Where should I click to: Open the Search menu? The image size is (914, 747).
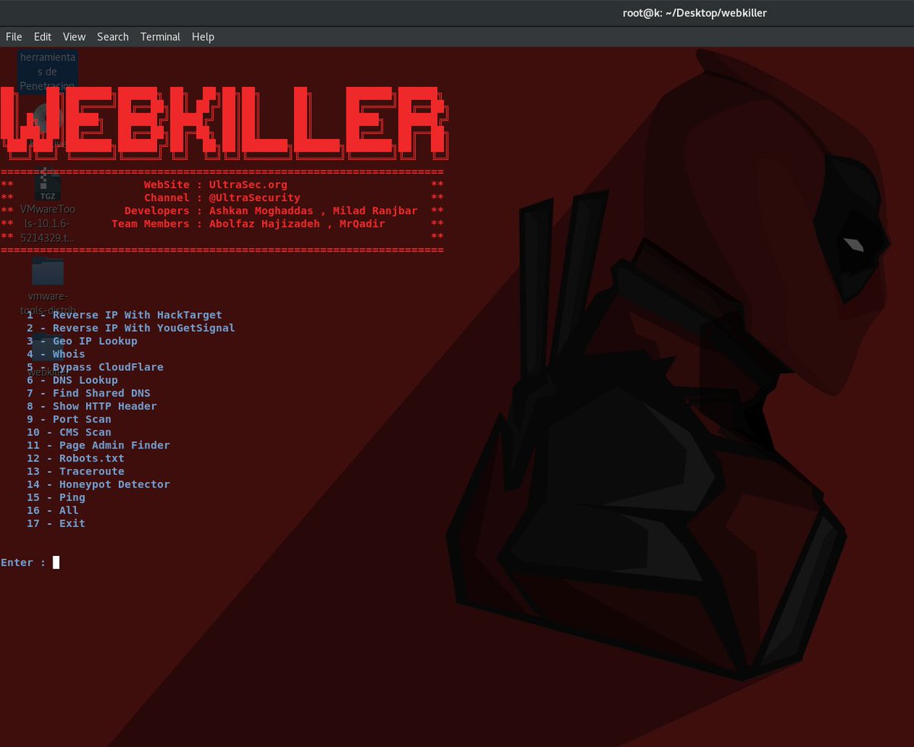tap(113, 36)
